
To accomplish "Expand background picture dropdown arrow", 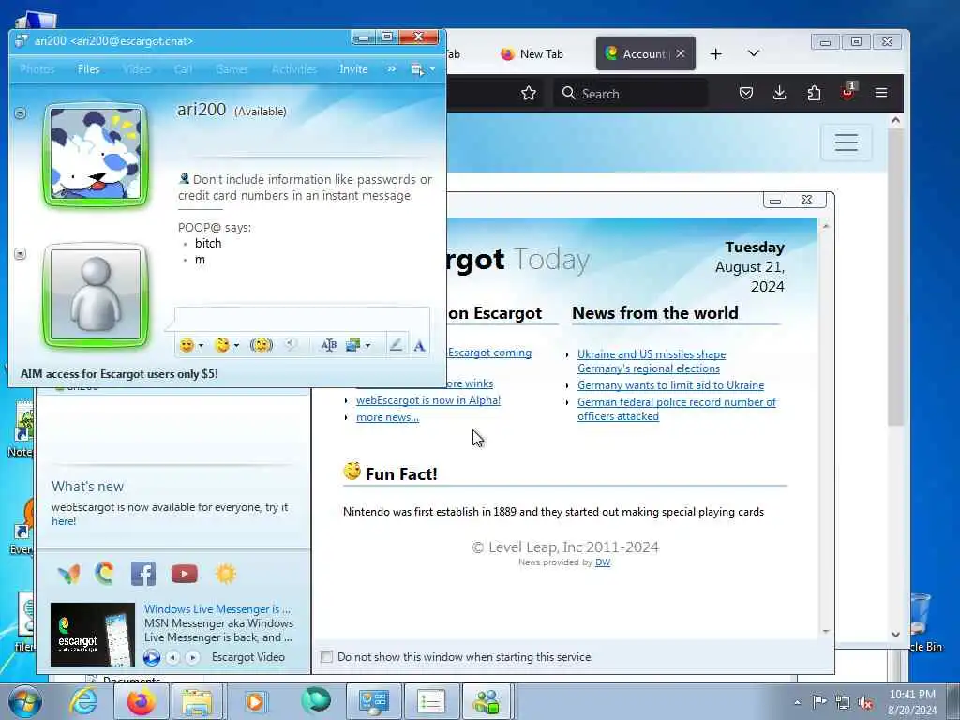I will coord(367,345).
